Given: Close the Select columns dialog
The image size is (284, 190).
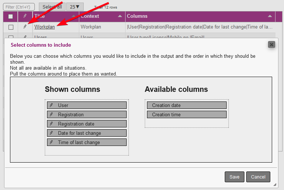Looking at the screenshot, I should (271, 44).
